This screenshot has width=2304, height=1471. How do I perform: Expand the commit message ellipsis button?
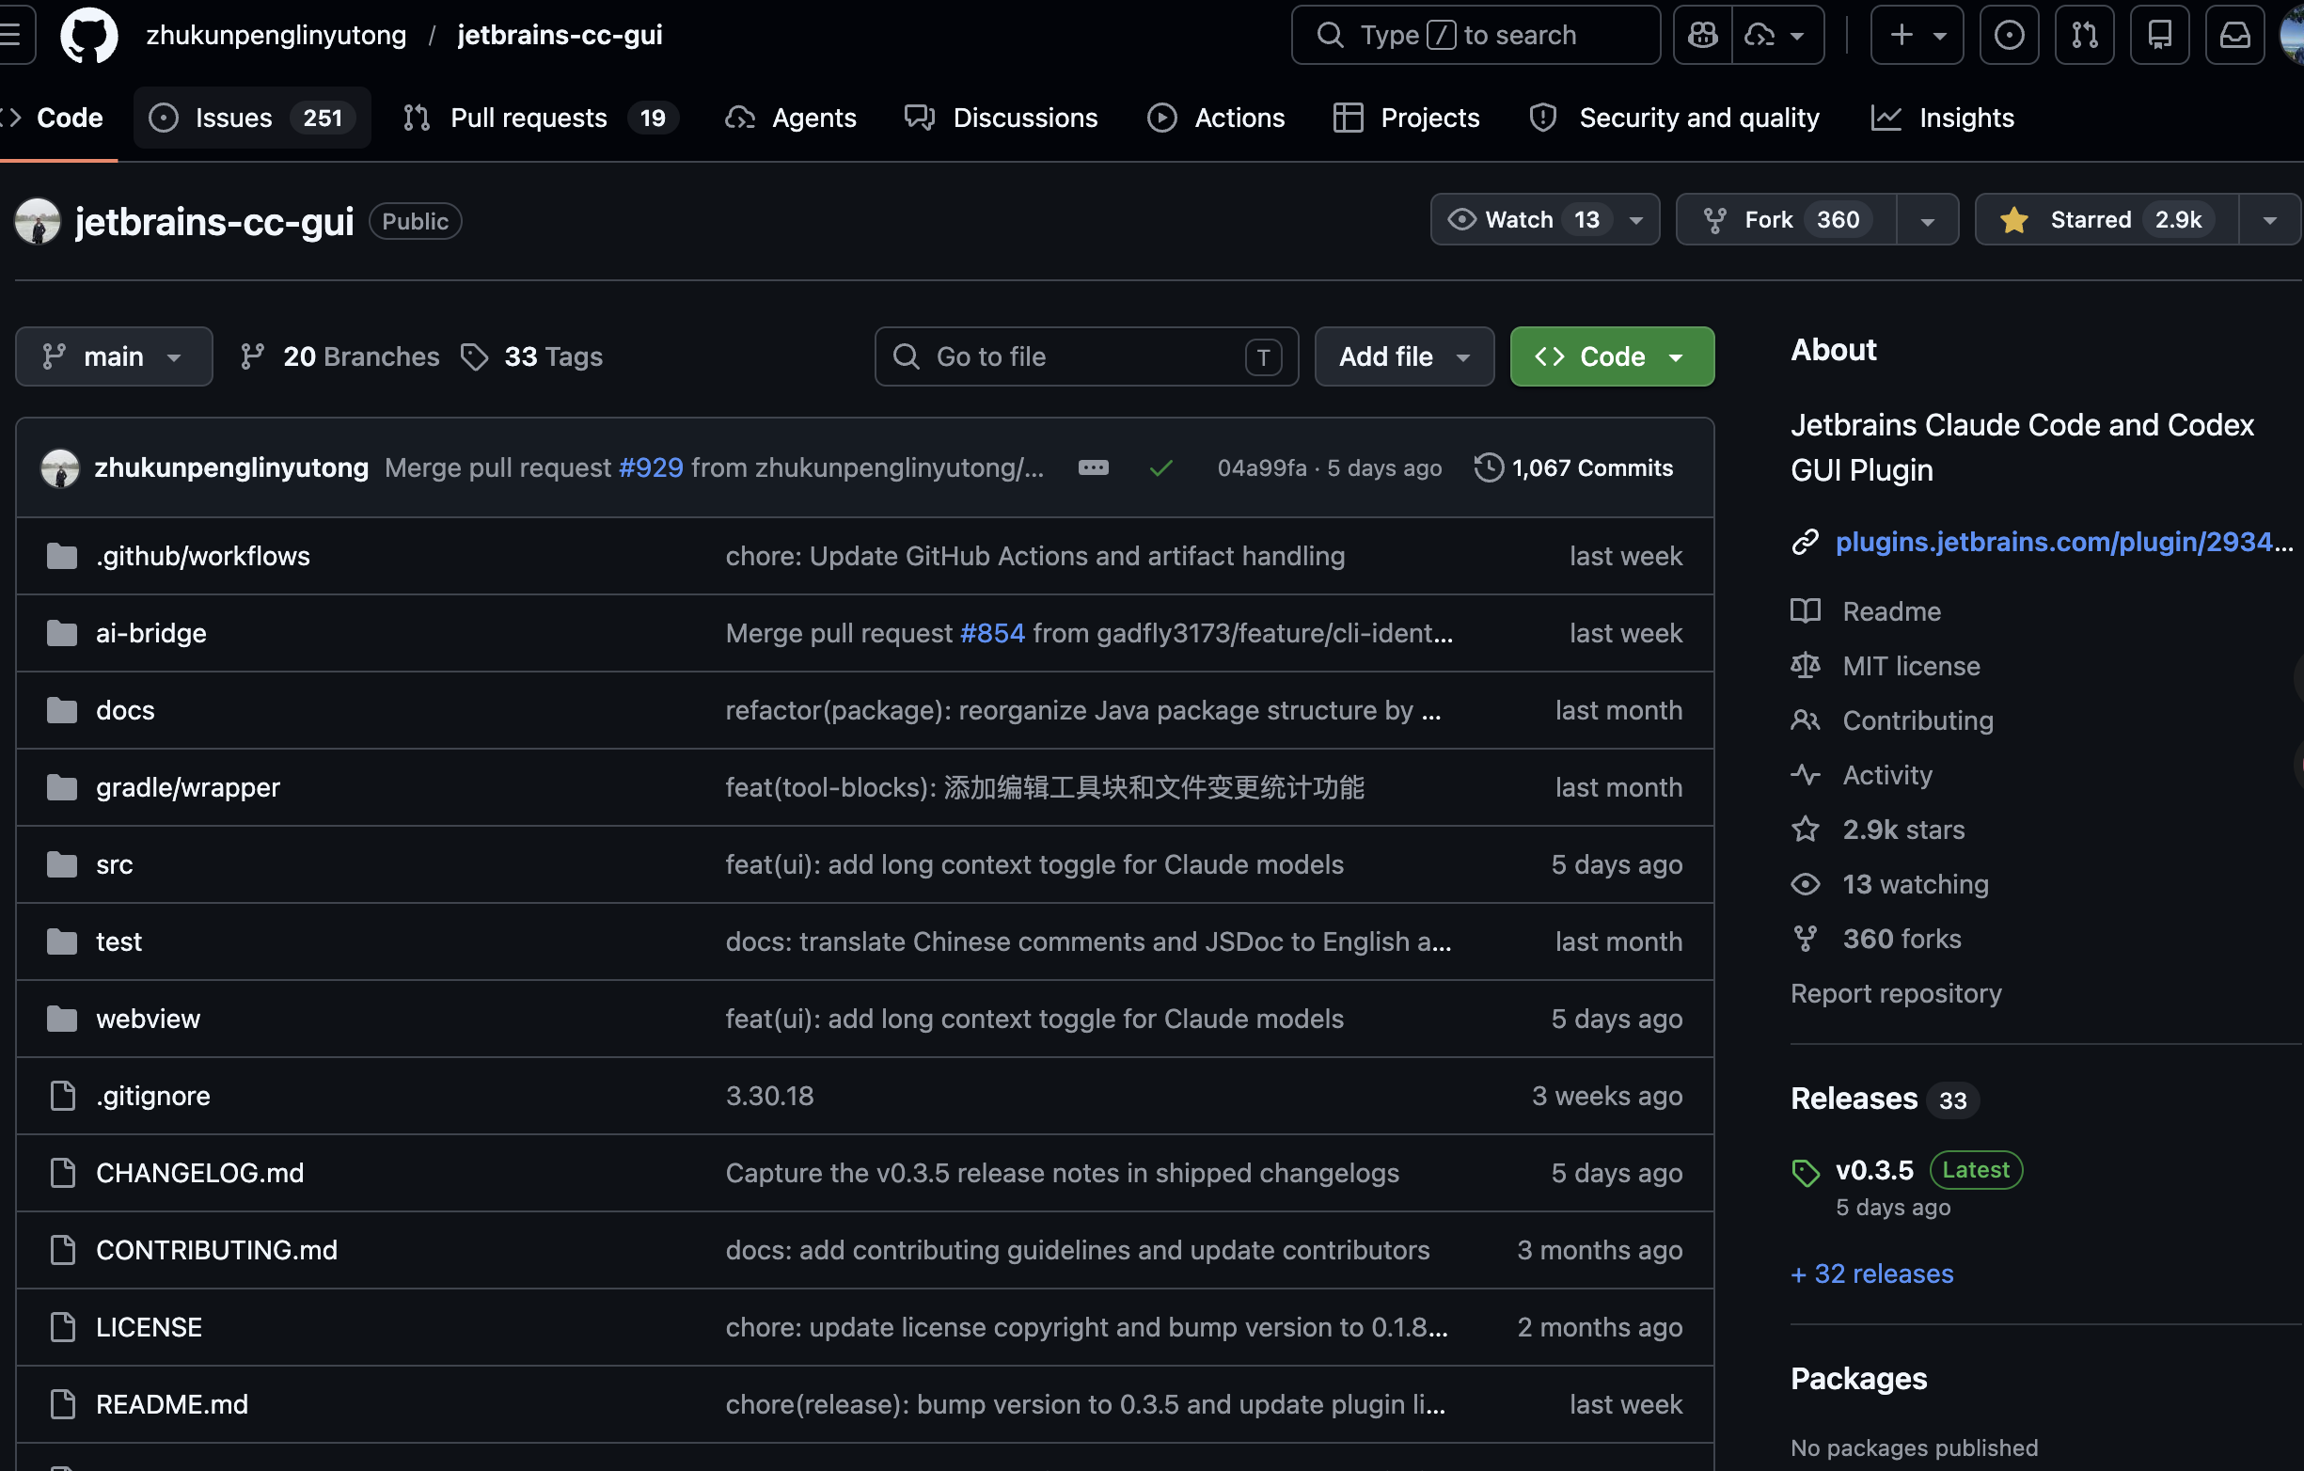pos(1093,468)
